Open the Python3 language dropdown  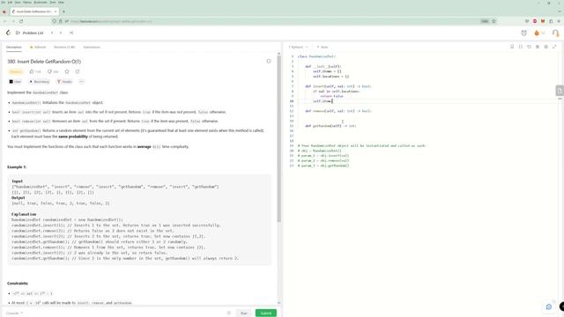tap(298, 47)
